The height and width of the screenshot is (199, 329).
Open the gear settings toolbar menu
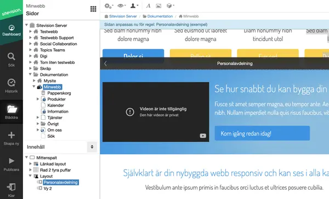(x=109, y=6)
